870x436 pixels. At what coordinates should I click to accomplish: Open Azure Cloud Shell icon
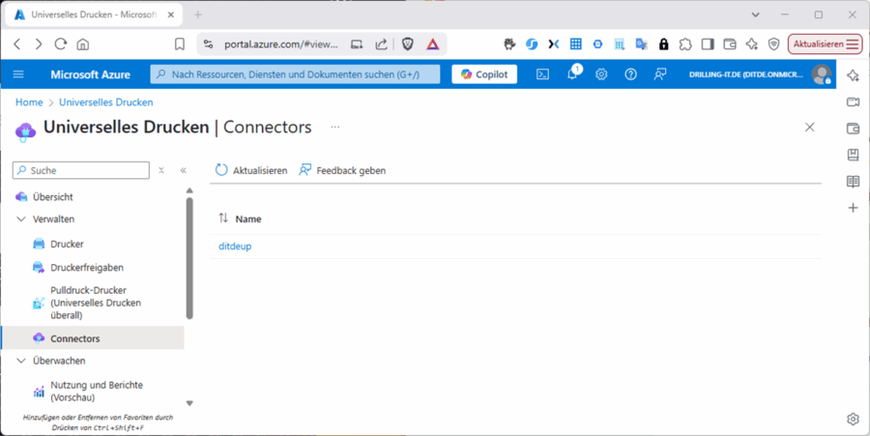(x=542, y=74)
